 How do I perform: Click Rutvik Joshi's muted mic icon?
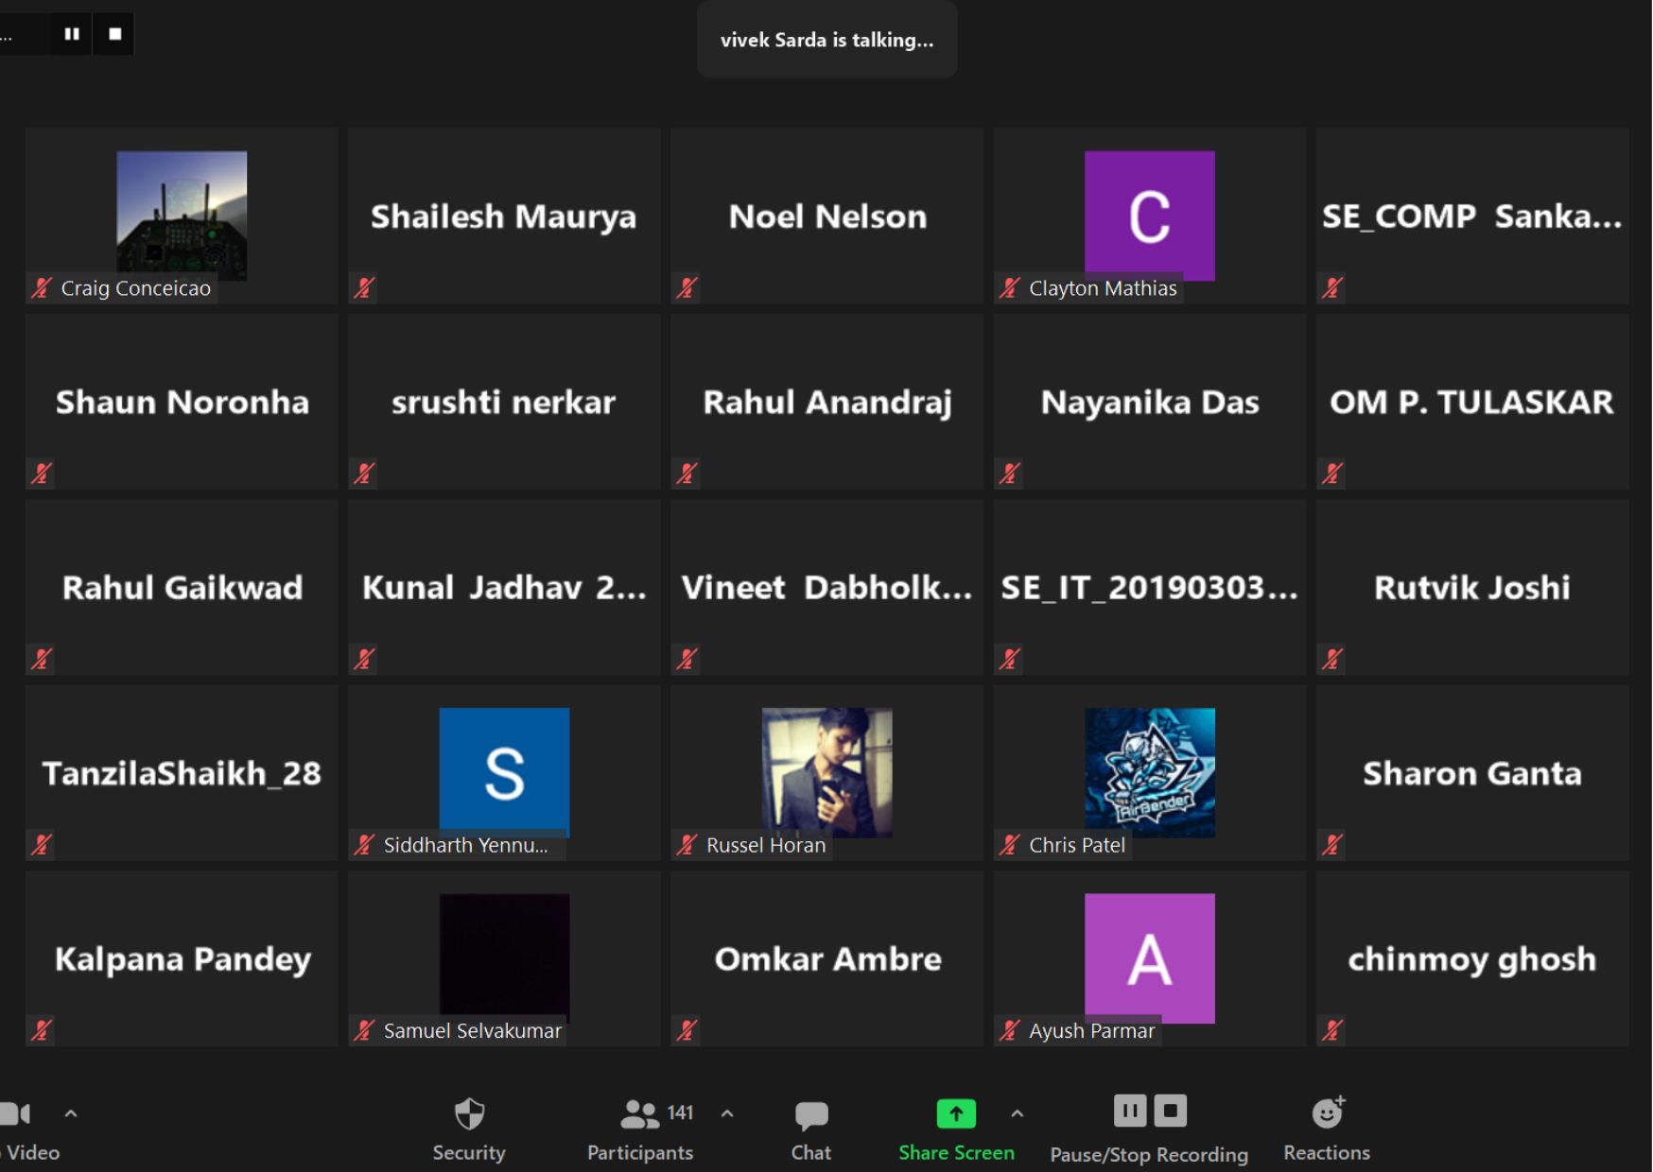(1332, 658)
